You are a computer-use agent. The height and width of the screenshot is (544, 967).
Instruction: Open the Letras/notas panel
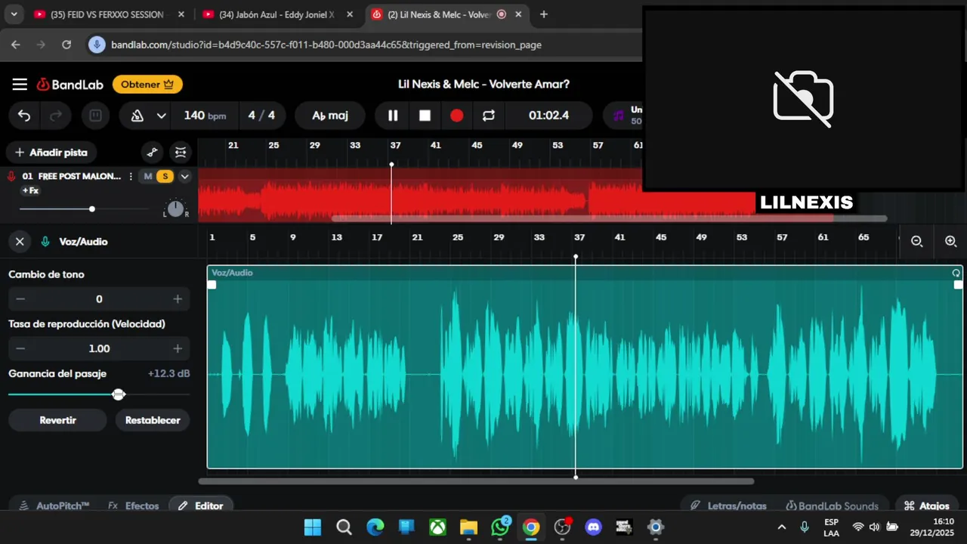click(729, 505)
